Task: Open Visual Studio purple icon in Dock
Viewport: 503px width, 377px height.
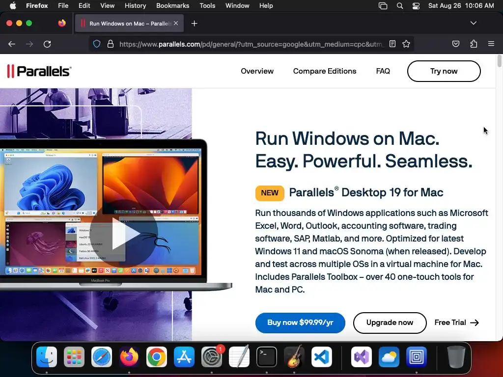Action: pyautogui.click(x=362, y=357)
